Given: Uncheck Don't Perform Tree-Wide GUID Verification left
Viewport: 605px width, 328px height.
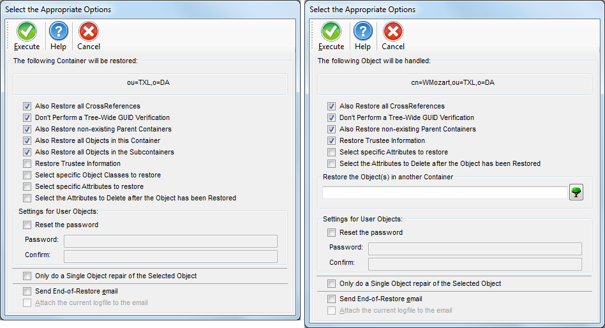Looking at the screenshot, I should coord(27,117).
